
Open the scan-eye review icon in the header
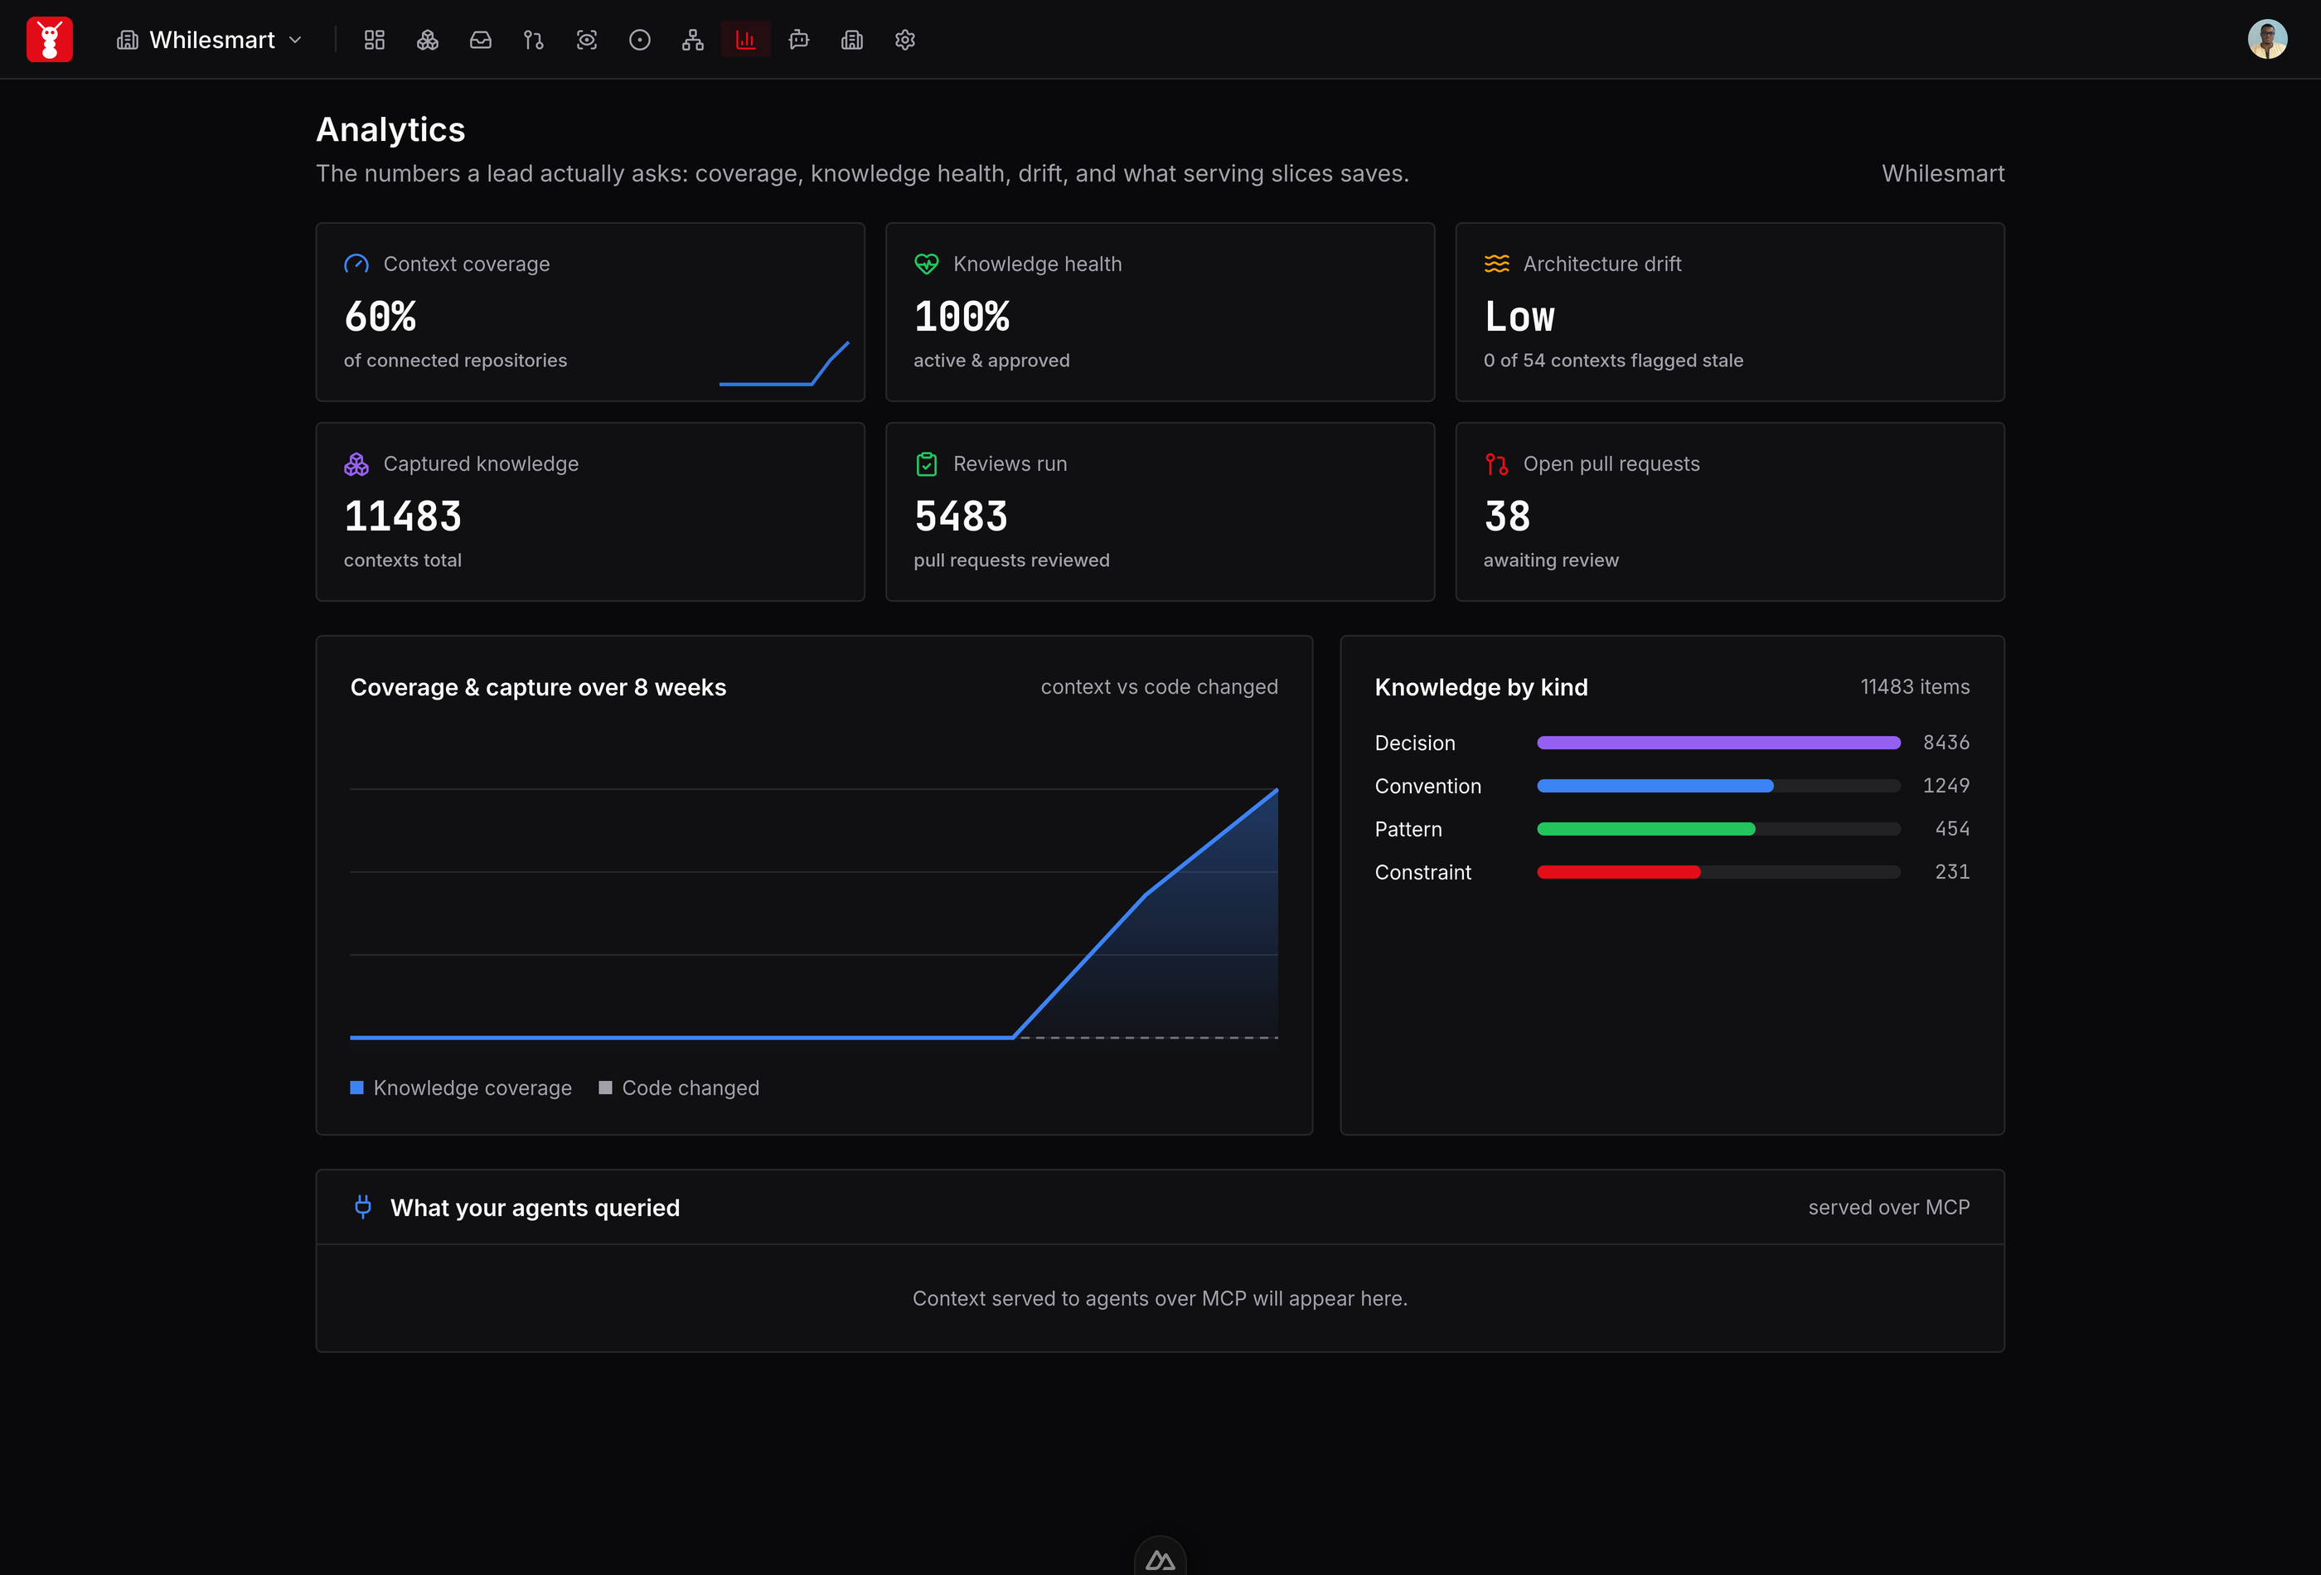point(587,40)
